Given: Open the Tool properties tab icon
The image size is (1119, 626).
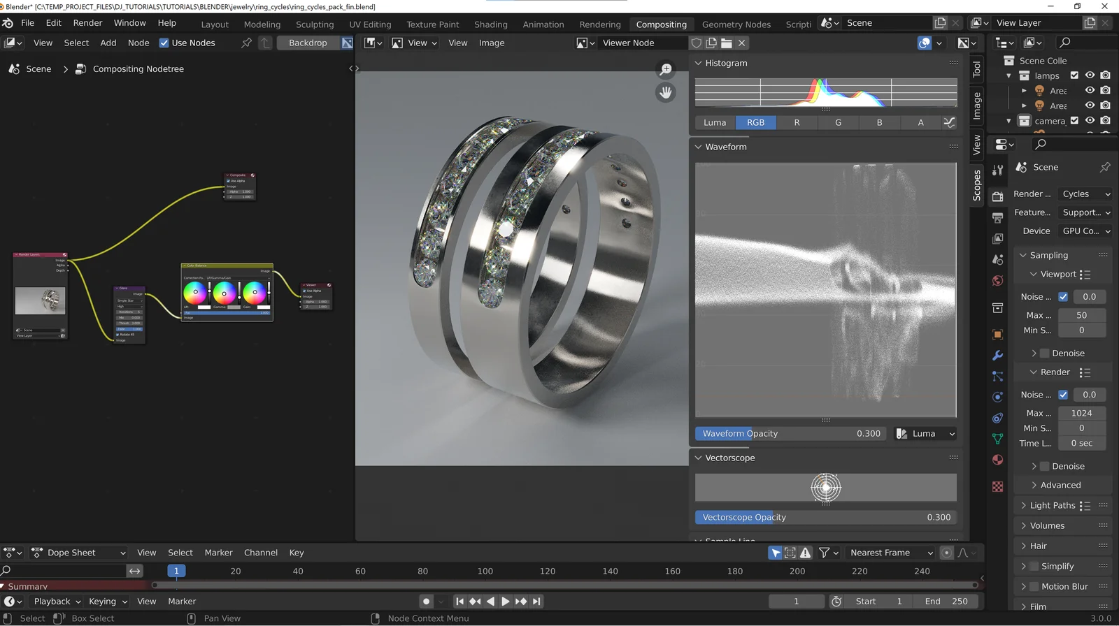Looking at the screenshot, I should click(998, 169).
